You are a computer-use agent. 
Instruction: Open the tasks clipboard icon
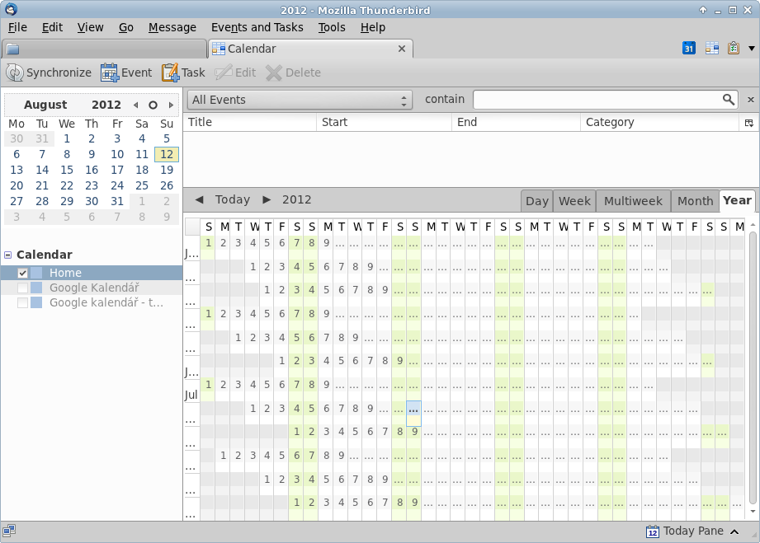point(734,49)
